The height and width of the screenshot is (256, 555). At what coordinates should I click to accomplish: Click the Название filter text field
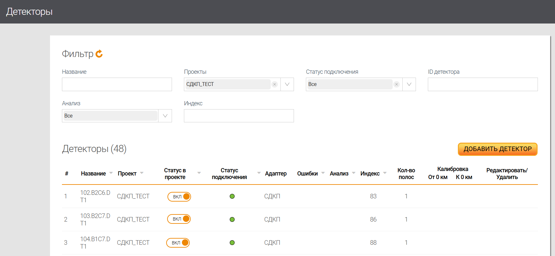[117, 84]
